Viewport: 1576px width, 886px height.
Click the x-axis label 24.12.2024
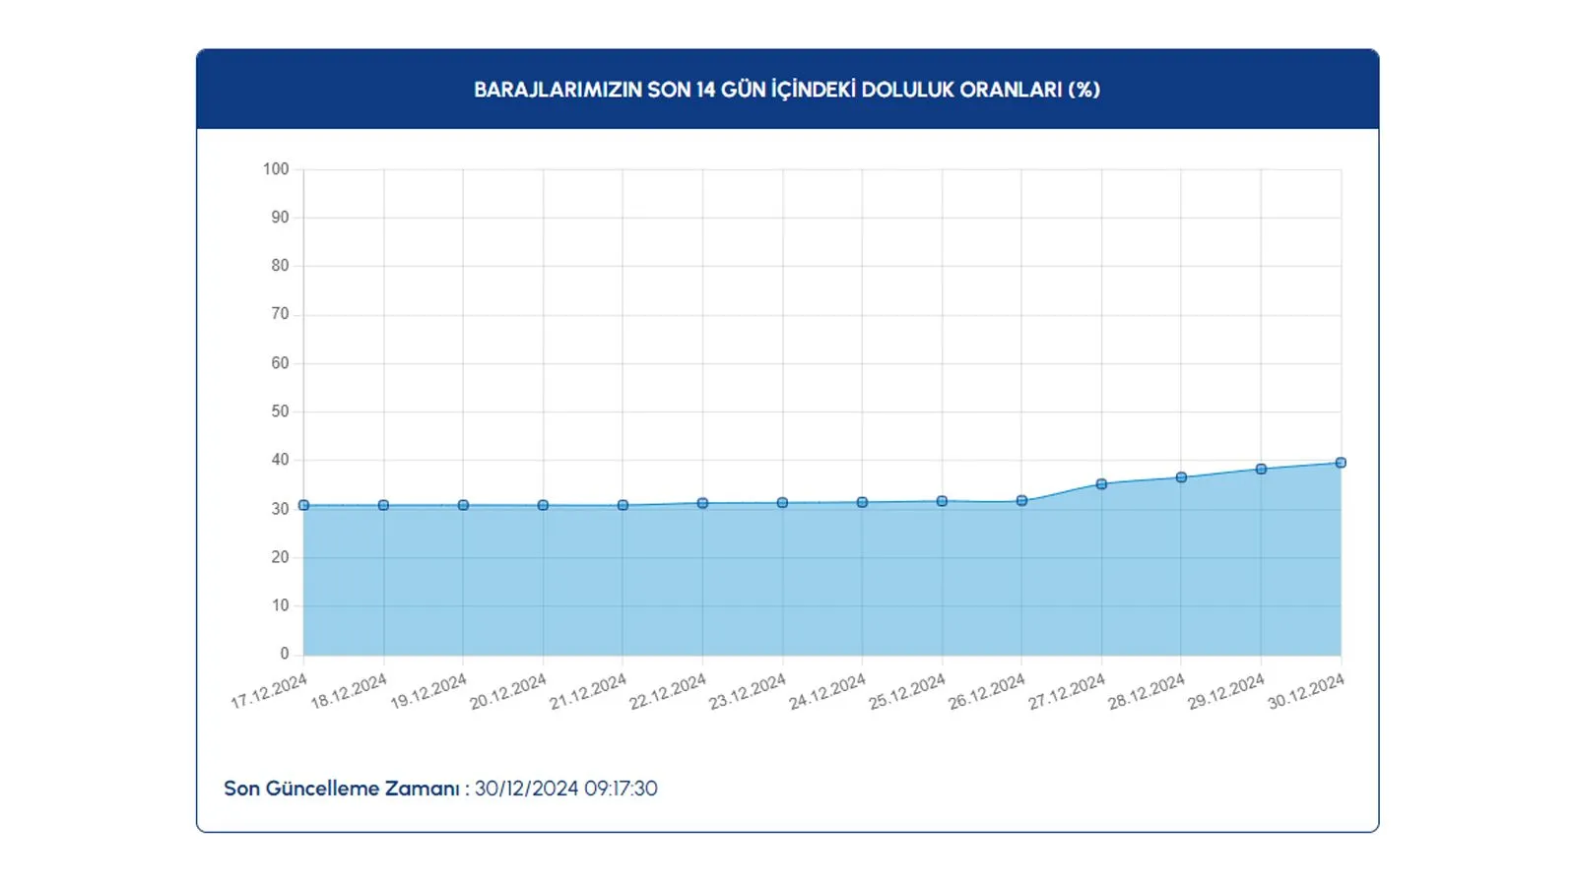click(827, 692)
